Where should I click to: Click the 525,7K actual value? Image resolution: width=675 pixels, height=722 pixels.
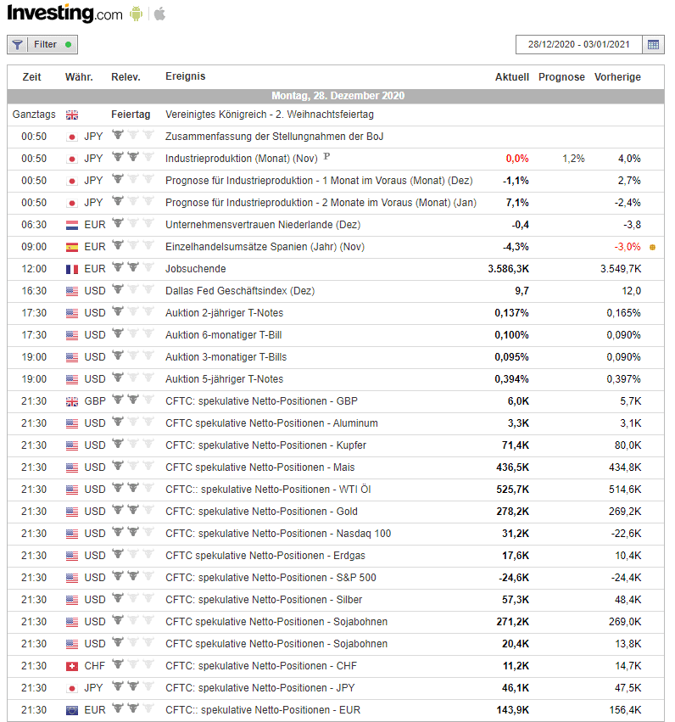(512, 490)
